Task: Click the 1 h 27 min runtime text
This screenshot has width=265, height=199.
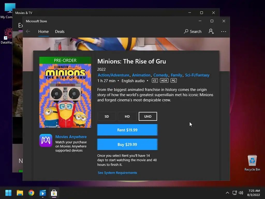Action: (106, 81)
